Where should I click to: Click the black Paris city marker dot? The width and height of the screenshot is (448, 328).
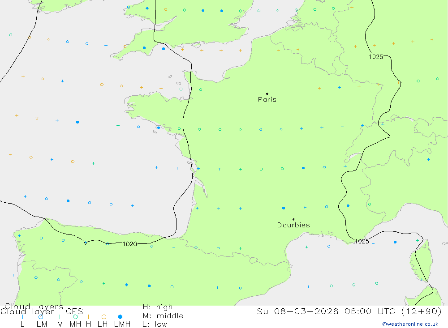[x=267, y=94]
